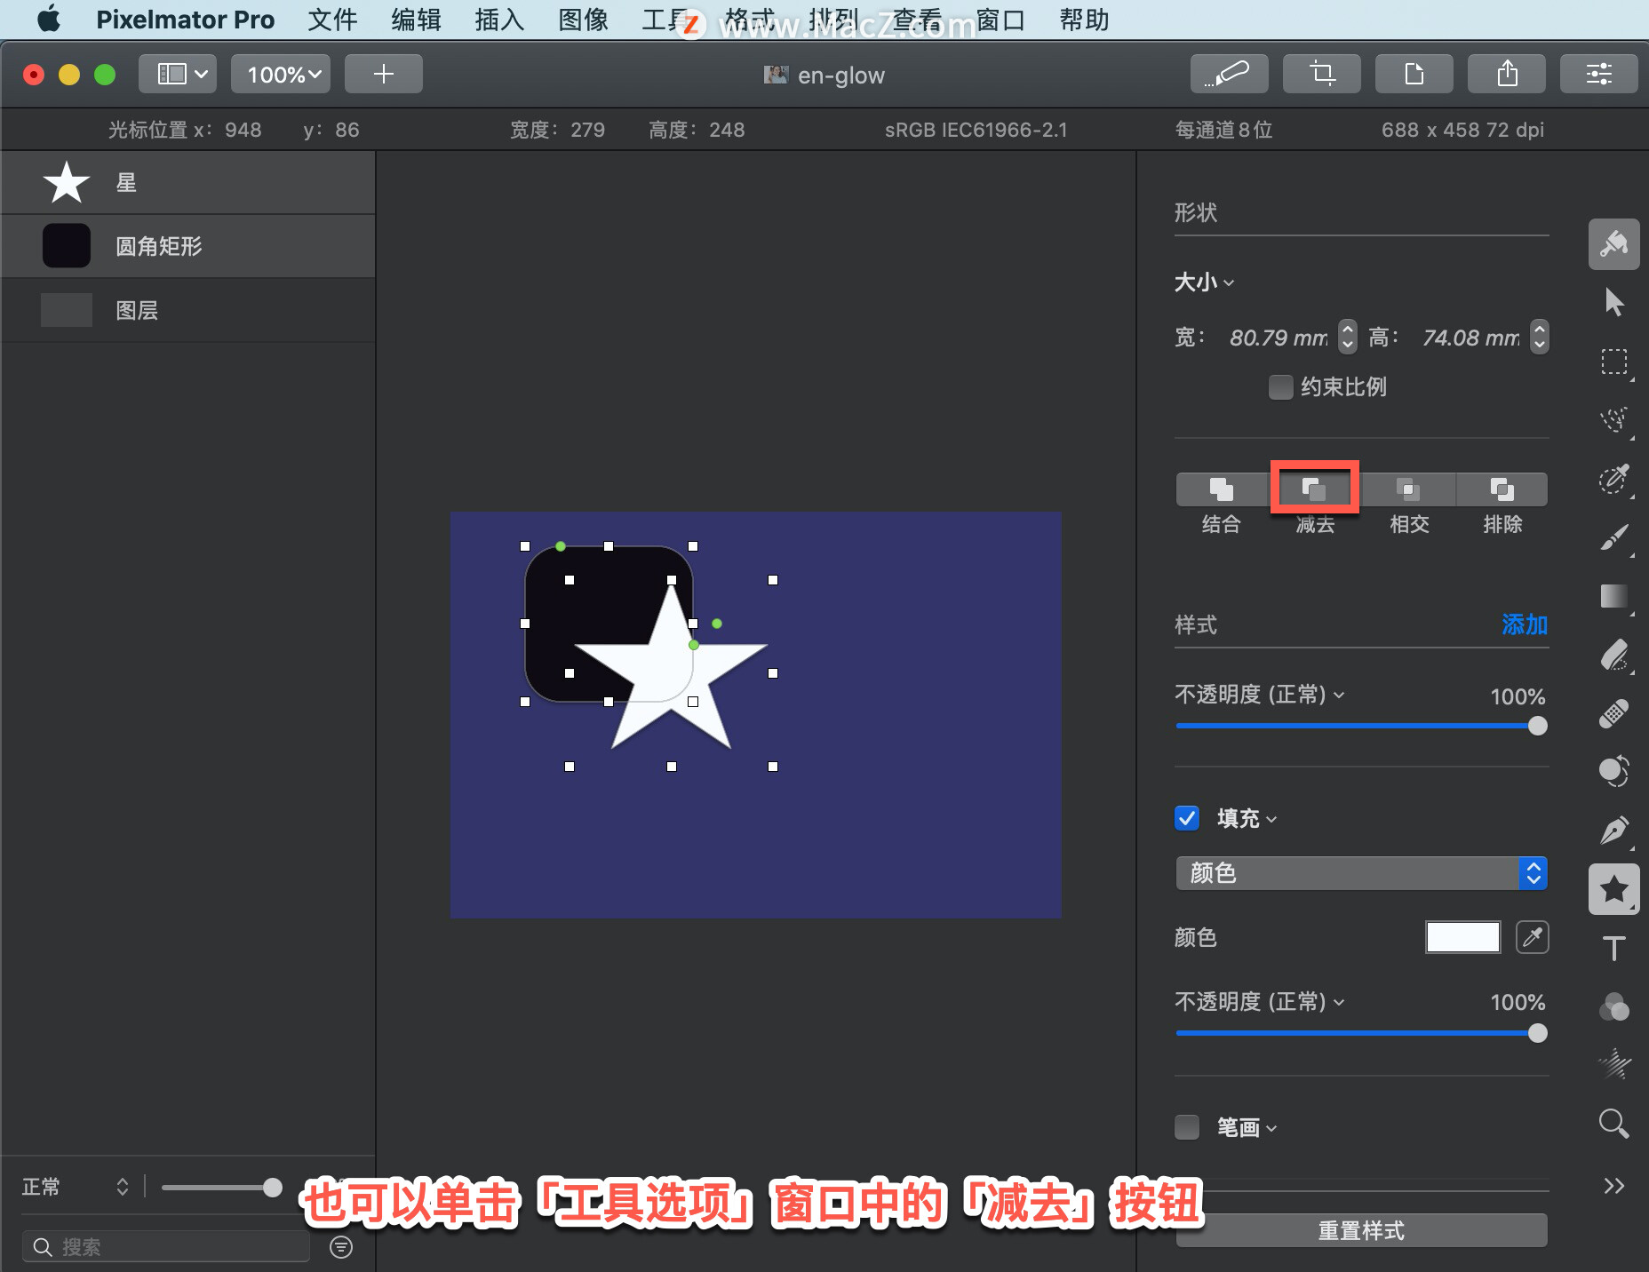
Task: Click the Unite shape icon
Action: [x=1222, y=489]
